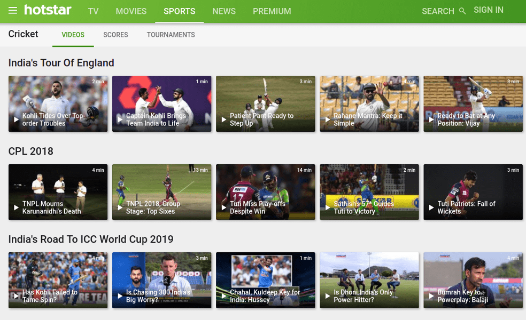This screenshot has width=526, height=320.
Task: Select the SPORTS navigation item
Action: pyautogui.click(x=180, y=11)
